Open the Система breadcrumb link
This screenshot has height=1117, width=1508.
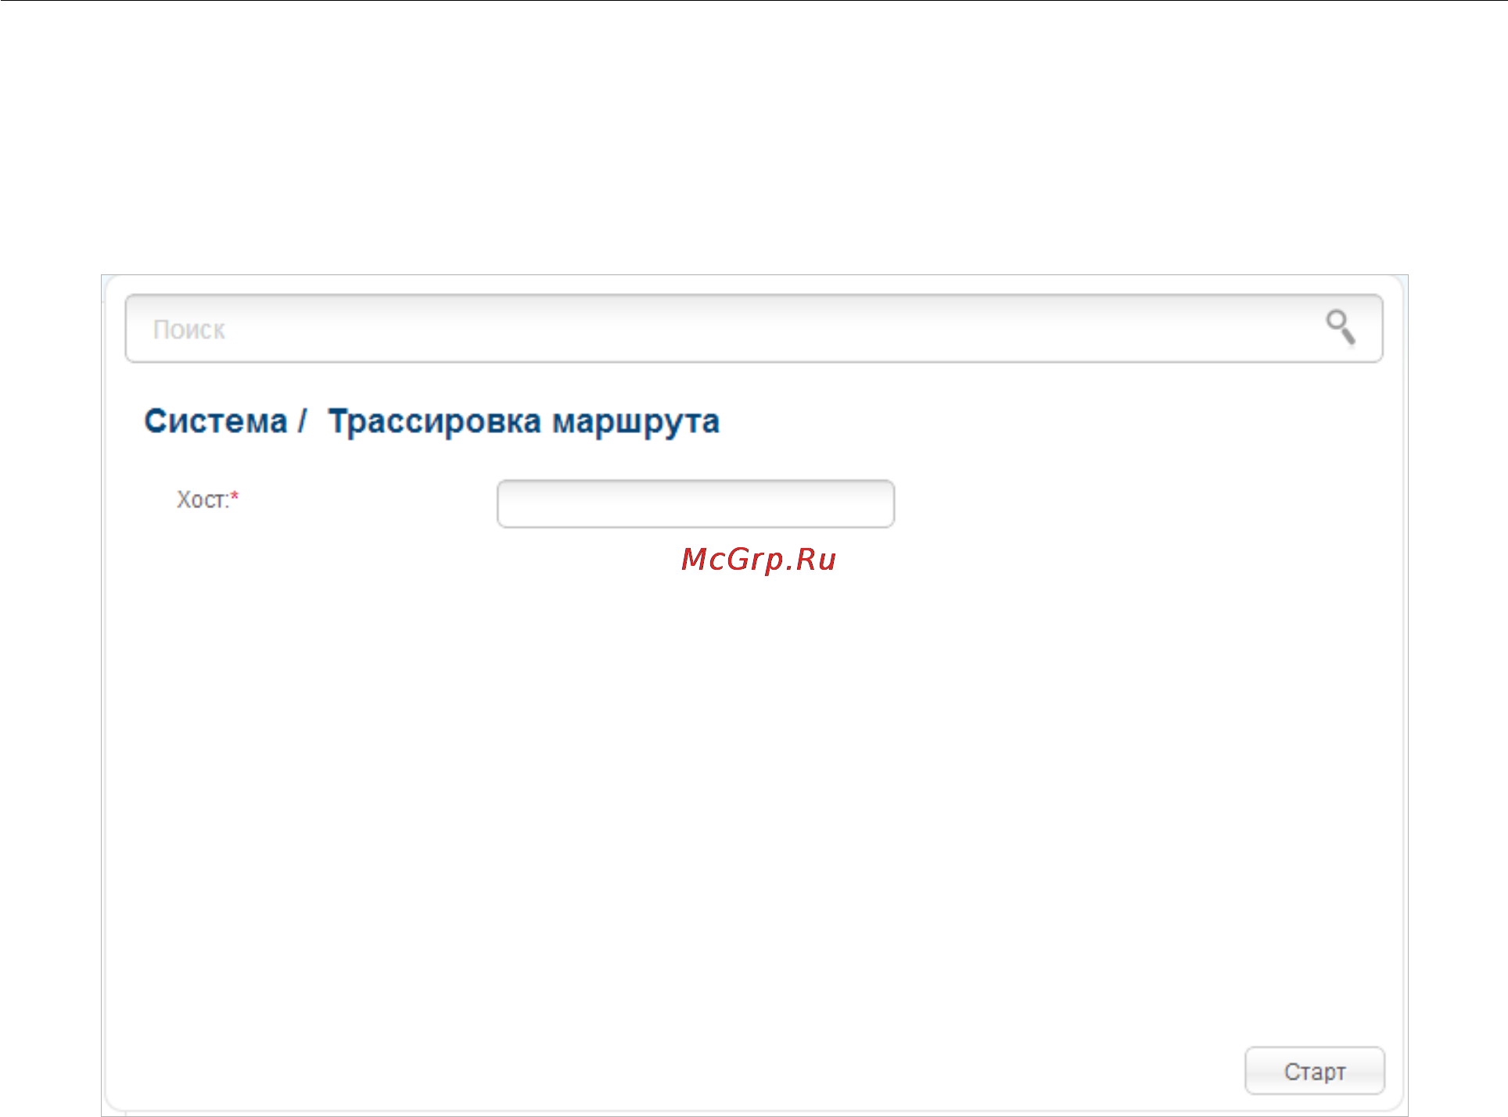pos(216,421)
